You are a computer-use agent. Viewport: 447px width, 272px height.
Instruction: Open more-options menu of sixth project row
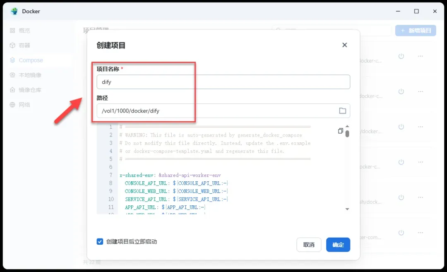click(421, 233)
